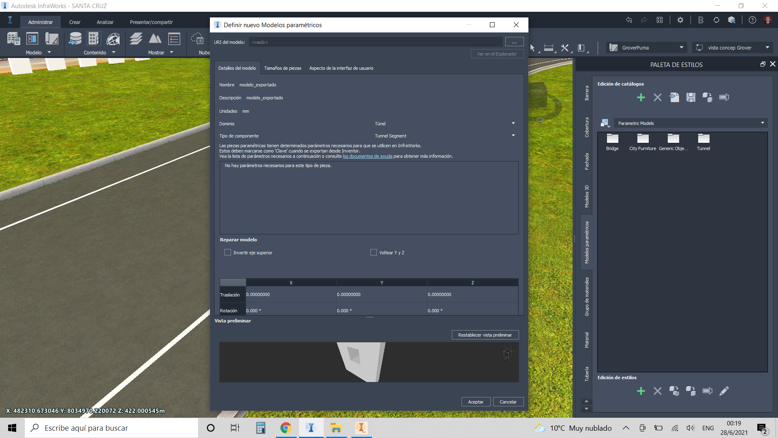
Task: Select the Fachada palette side tab
Action: (586, 161)
